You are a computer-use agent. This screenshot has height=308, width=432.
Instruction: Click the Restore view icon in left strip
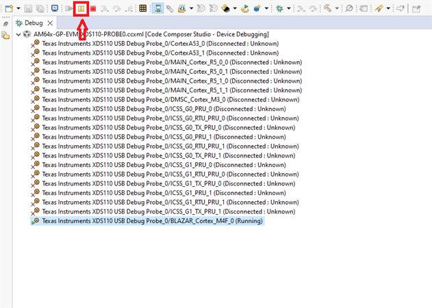pos(5,24)
